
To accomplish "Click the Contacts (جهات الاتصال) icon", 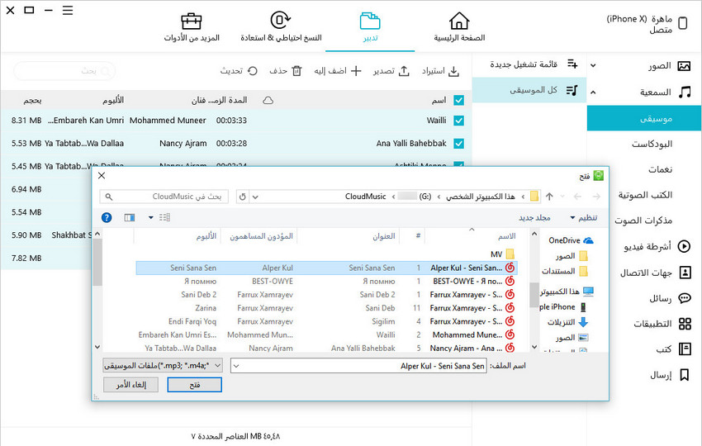I will (x=685, y=273).
